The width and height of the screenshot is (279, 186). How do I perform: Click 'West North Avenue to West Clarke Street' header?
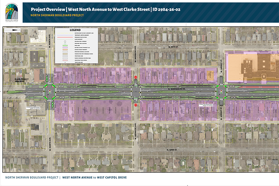tap(109, 9)
